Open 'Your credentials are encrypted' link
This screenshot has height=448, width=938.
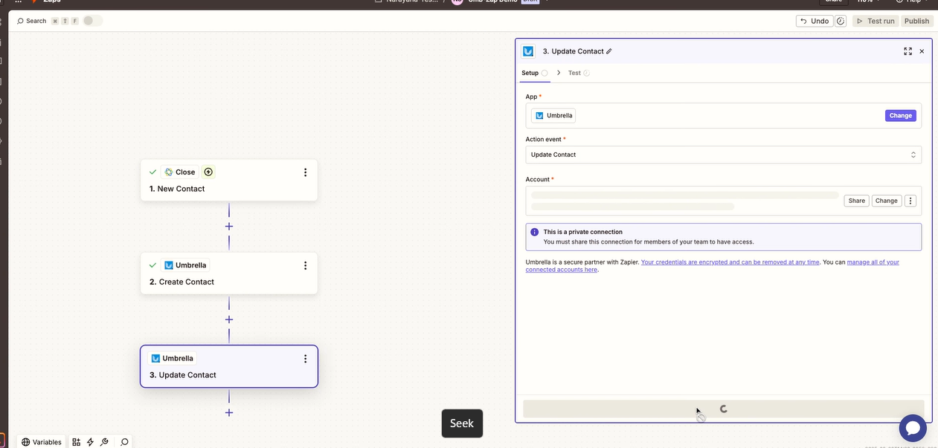click(730, 262)
